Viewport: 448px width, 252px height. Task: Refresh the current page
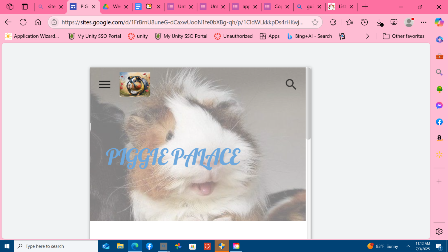click(x=23, y=22)
